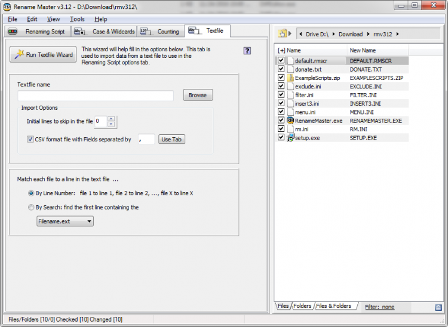Switch to the Files & Folders view tab

(334, 306)
